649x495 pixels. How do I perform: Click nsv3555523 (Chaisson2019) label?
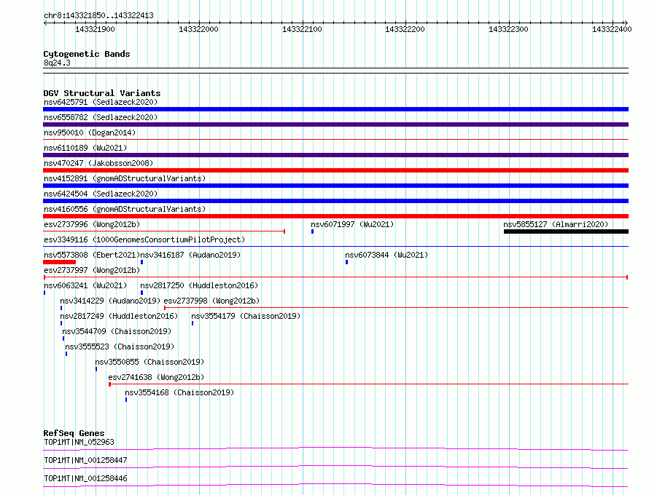click(x=120, y=346)
